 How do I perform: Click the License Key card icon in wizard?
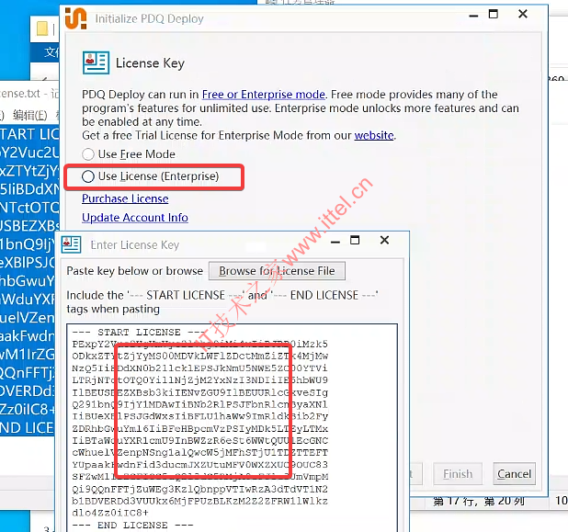(x=96, y=62)
